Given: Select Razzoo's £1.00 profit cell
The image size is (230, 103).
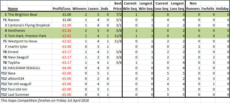Looking at the screenshot, I should point(62,20).
